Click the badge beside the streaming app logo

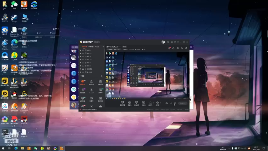point(97,42)
